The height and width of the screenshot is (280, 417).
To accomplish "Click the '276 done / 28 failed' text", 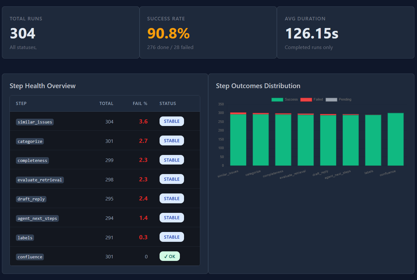I will click(170, 47).
